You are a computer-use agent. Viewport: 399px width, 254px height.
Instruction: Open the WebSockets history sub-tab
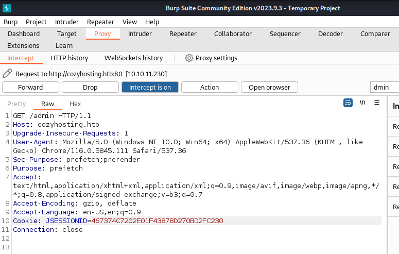[133, 58]
